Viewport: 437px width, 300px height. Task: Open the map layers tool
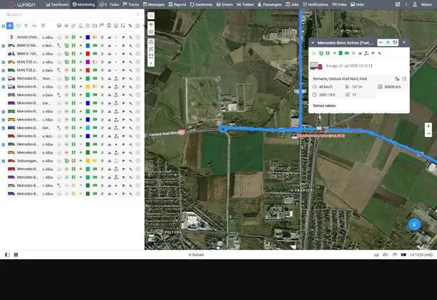click(x=151, y=32)
